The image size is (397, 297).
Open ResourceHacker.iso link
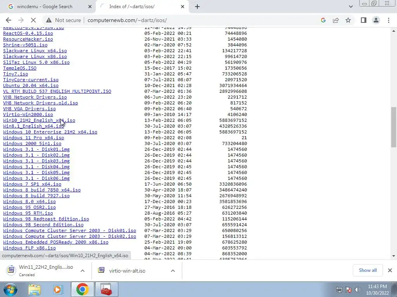[28, 39]
